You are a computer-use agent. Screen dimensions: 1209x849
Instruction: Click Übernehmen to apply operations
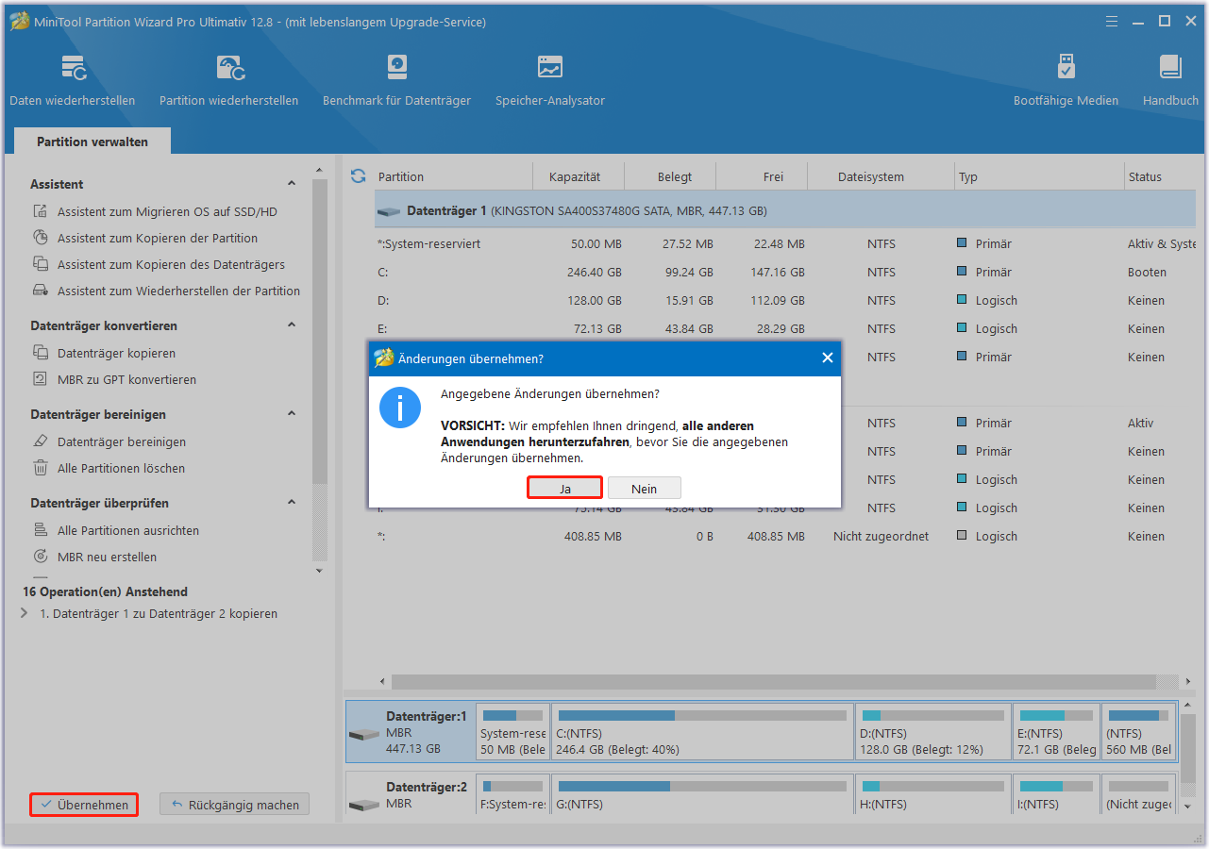pyautogui.click(x=84, y=805)
